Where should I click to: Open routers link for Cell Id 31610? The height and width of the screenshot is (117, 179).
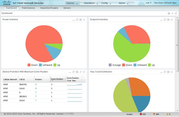click(x=36, y=88)
